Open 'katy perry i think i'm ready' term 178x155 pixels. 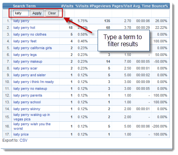tap(34, 82)
